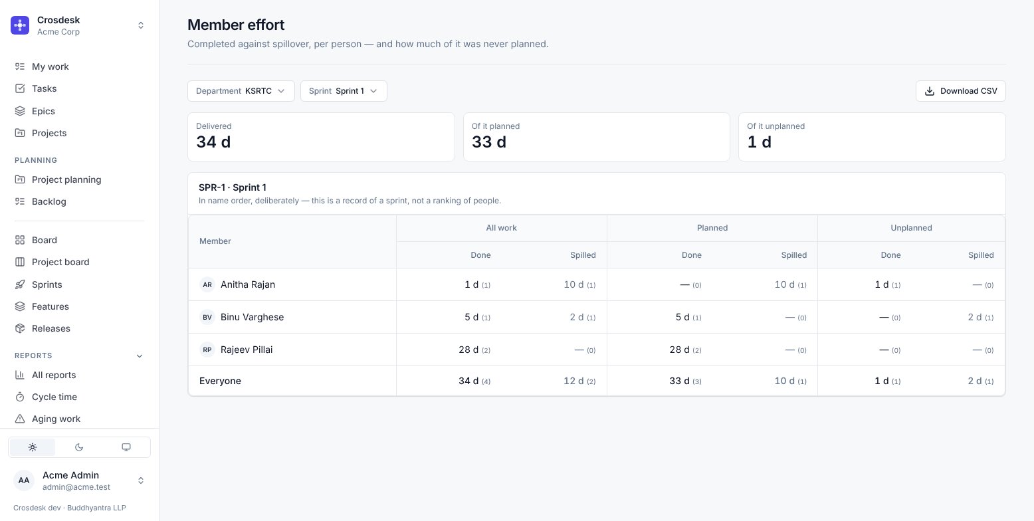Viewport: 1034px width, 521px height.
Task: Click the Of it unplanned 1 d card
Action: tap(872, 137)
